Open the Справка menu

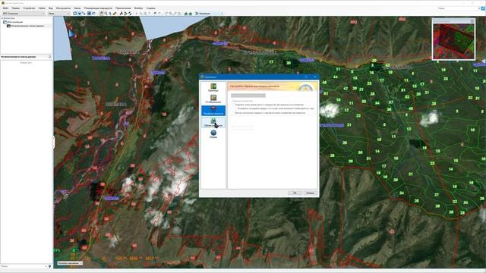151,8
